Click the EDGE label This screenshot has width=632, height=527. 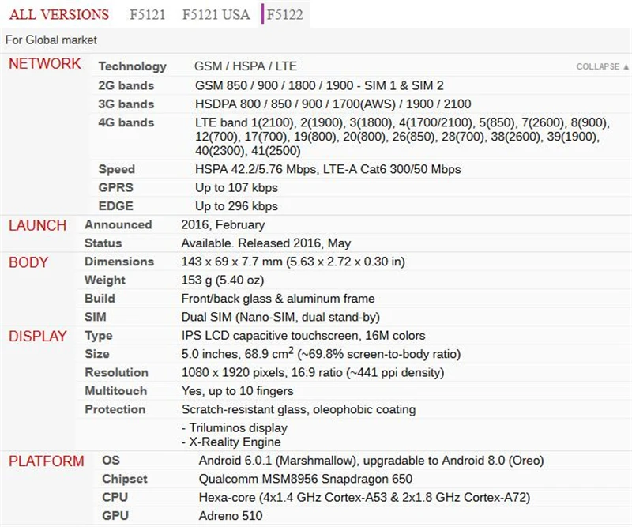[115, 206]
